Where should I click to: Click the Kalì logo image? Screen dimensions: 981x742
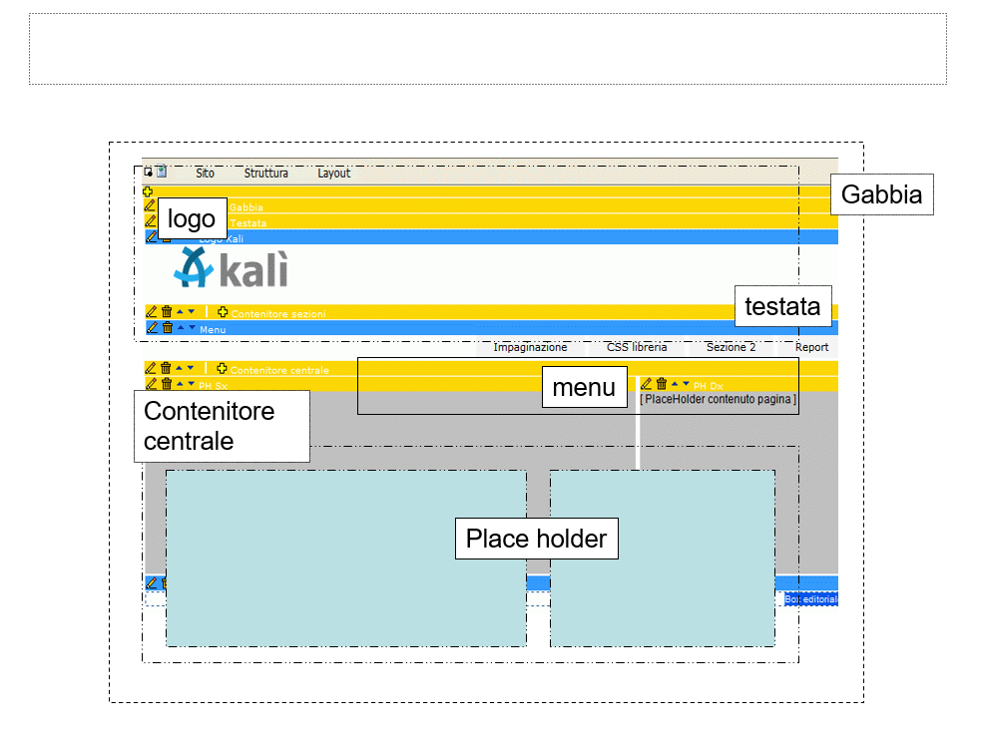point(231,269)
